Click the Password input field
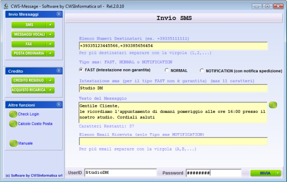 tap(214, 173)
